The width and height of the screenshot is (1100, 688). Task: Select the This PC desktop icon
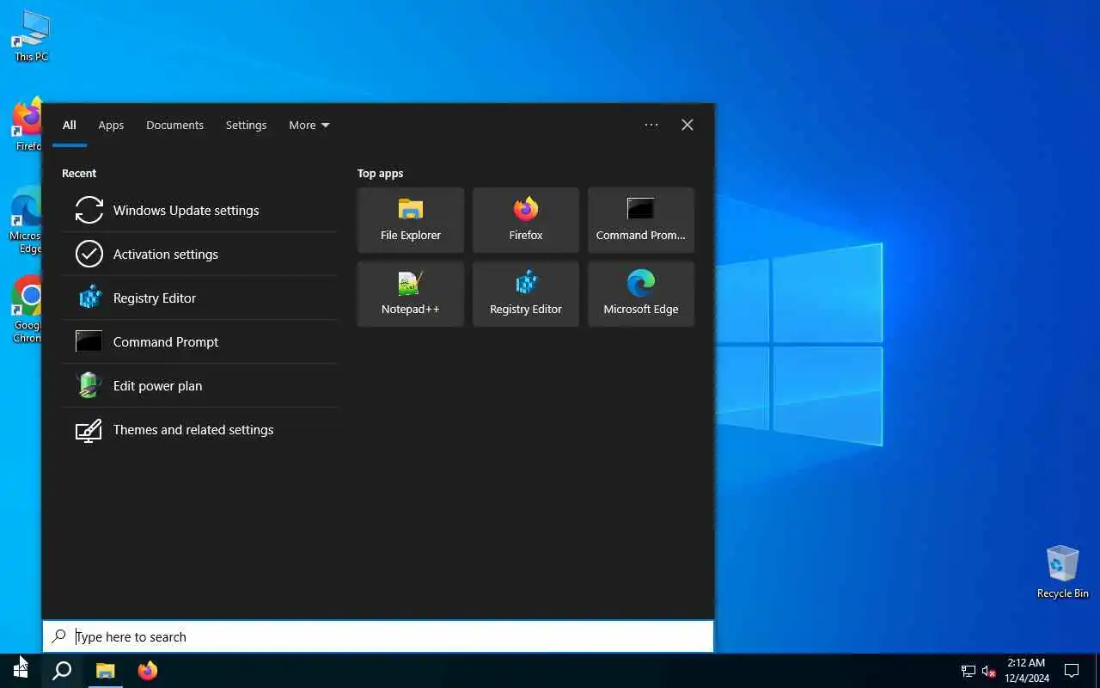coord(31,36)
